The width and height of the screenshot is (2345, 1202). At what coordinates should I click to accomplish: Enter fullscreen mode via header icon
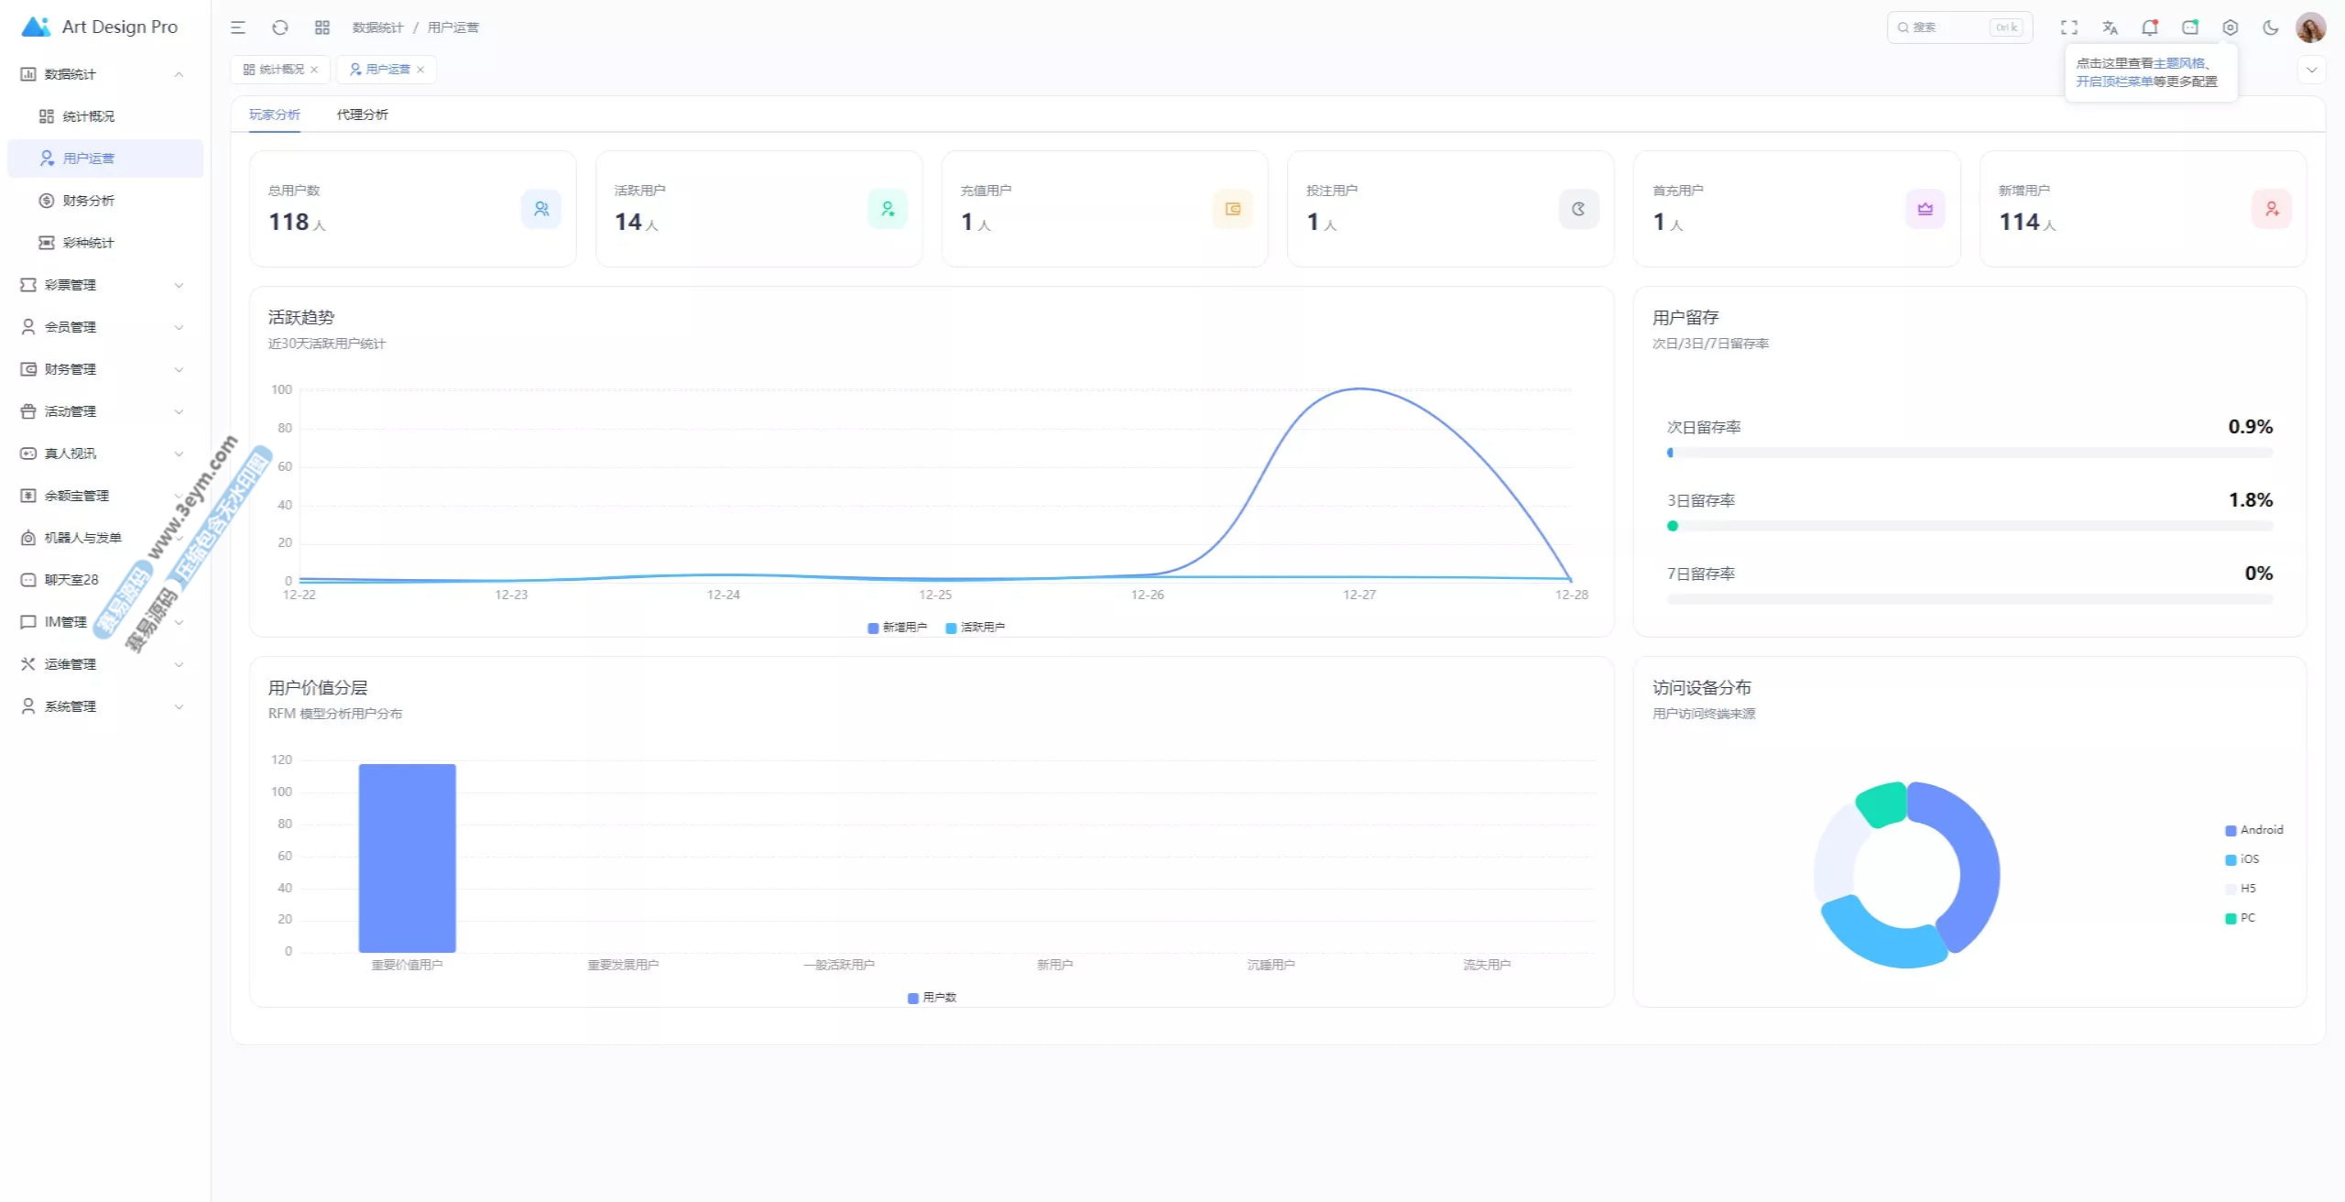[2069, 27]
